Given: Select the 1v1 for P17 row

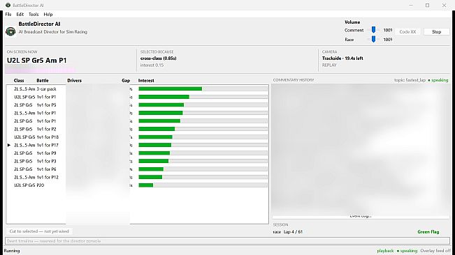Looking at the screenshot, I should coord(137,145).
